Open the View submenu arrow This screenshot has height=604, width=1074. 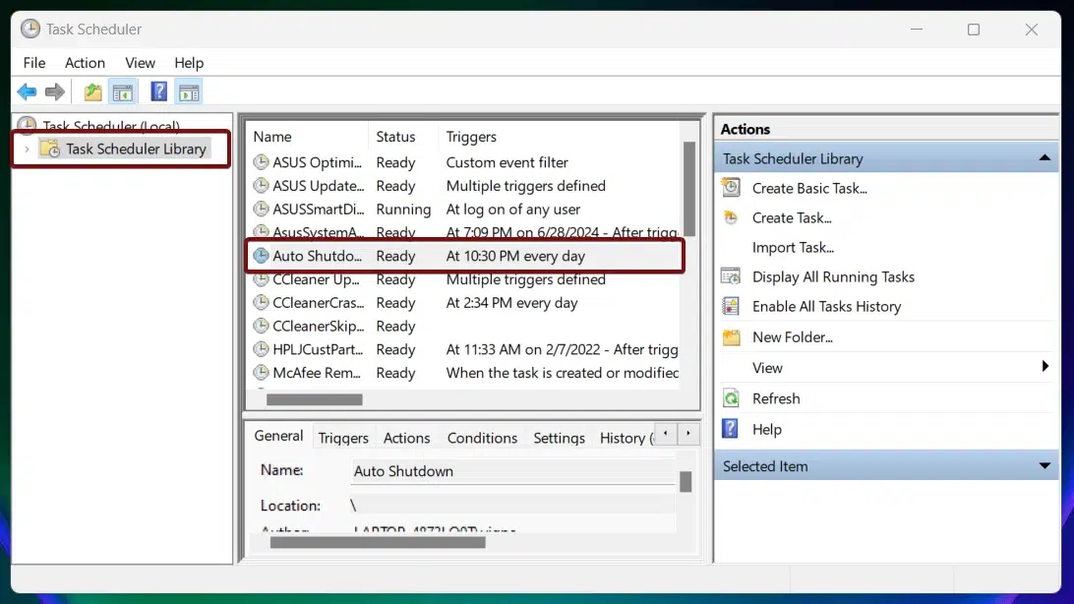point(1045,367)
